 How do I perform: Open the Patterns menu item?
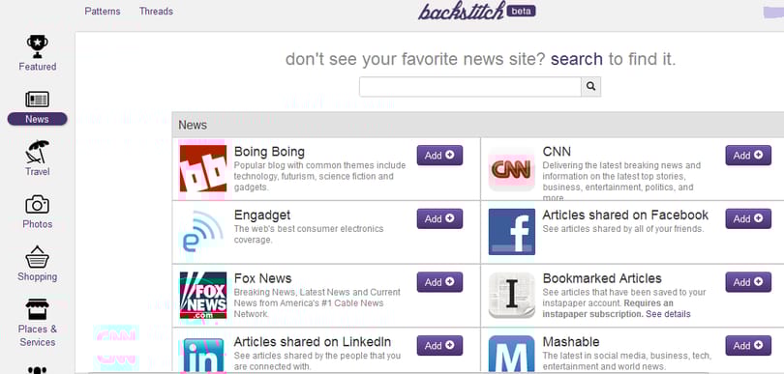103,11
